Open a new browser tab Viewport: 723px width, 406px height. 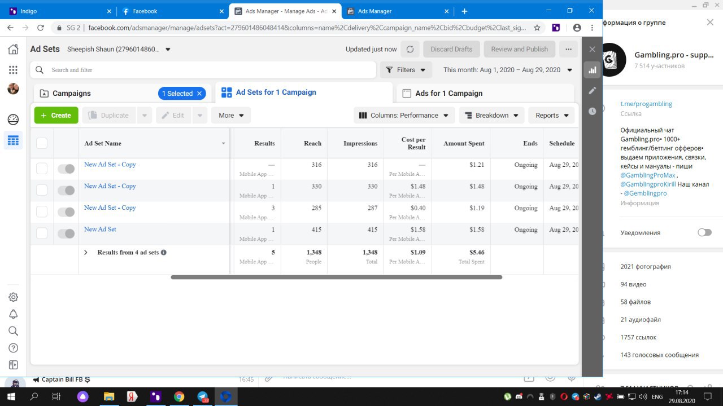click(x=464, y=11)
